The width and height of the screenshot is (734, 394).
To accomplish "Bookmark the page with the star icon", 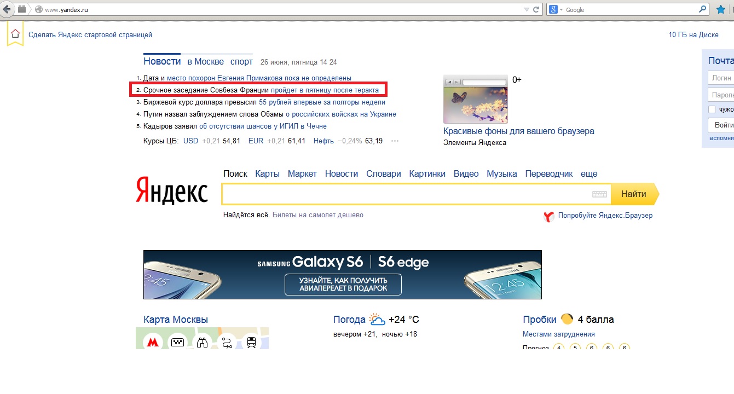I will [720, 9].
